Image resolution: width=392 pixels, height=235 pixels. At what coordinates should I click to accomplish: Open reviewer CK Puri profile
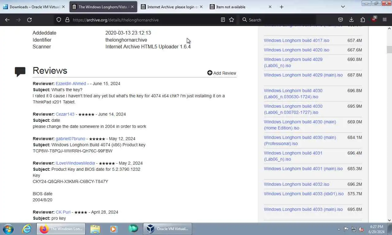[63, 212]
